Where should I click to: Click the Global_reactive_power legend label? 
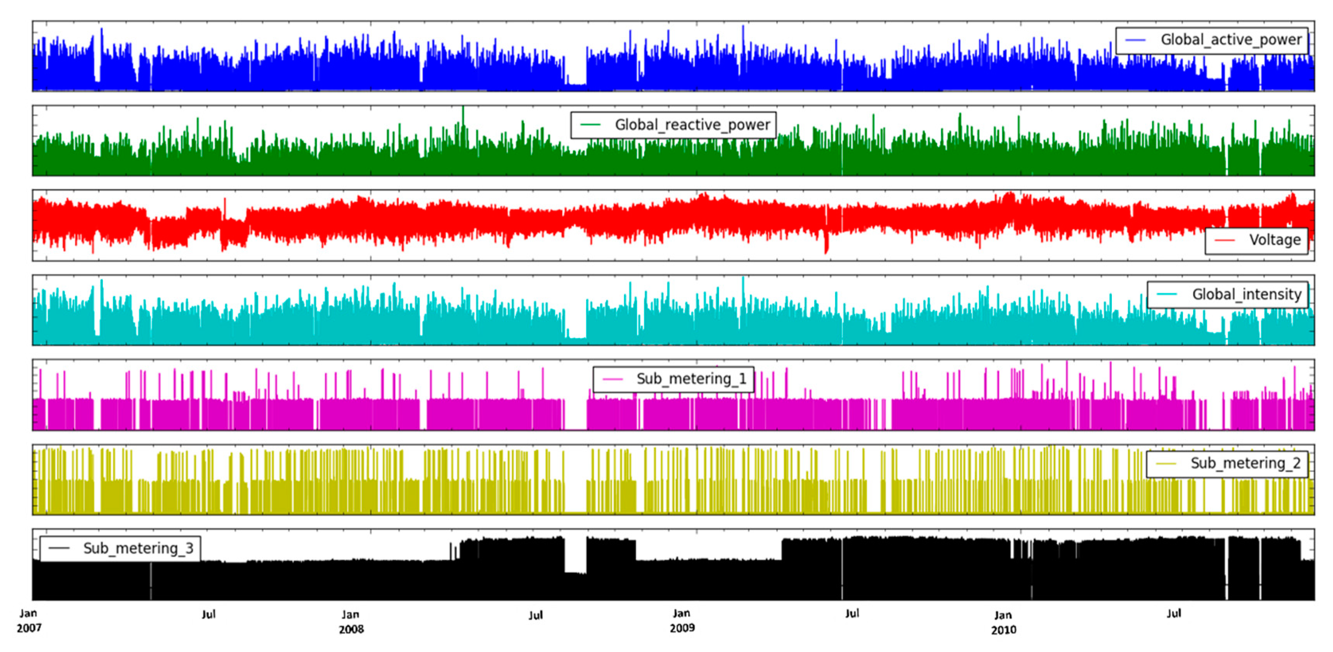(x=692, y=125)
